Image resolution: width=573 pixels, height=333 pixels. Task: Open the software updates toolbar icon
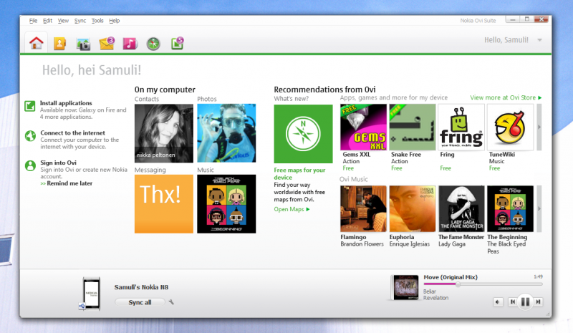click(177, 43)
